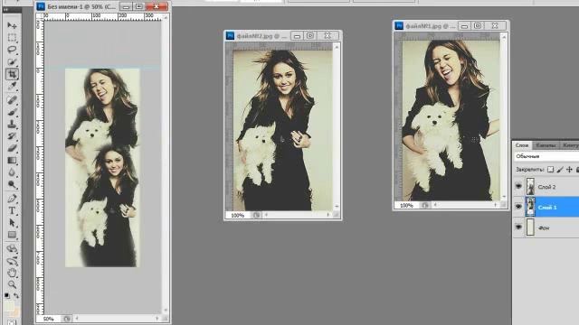
Task: Select the Lasso tool
Action: tap(12, 50)
